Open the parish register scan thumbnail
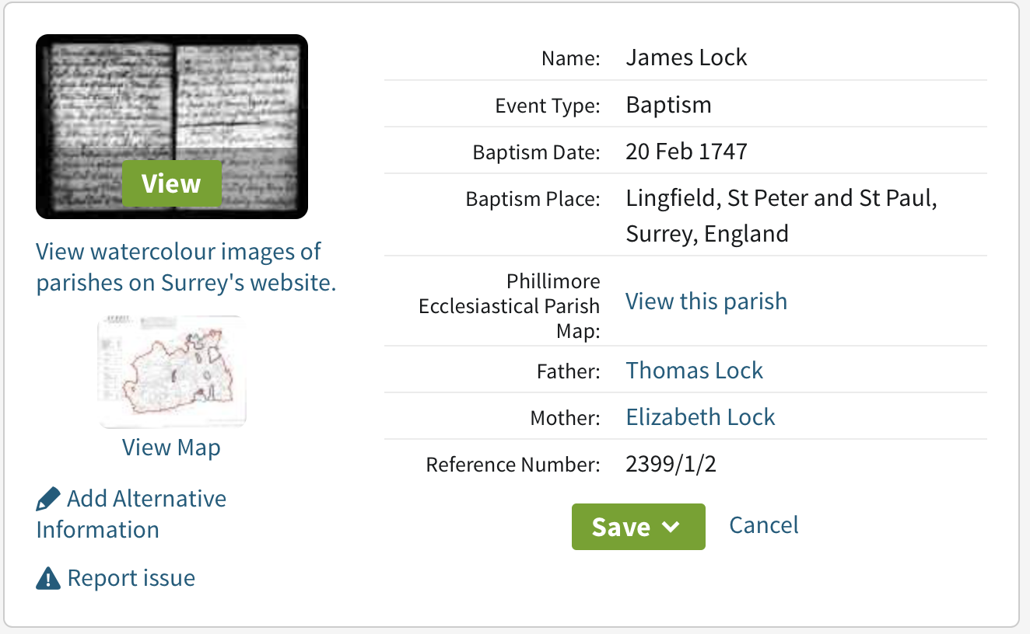This screenshot has width=1030, height=634. pos(171,93)
